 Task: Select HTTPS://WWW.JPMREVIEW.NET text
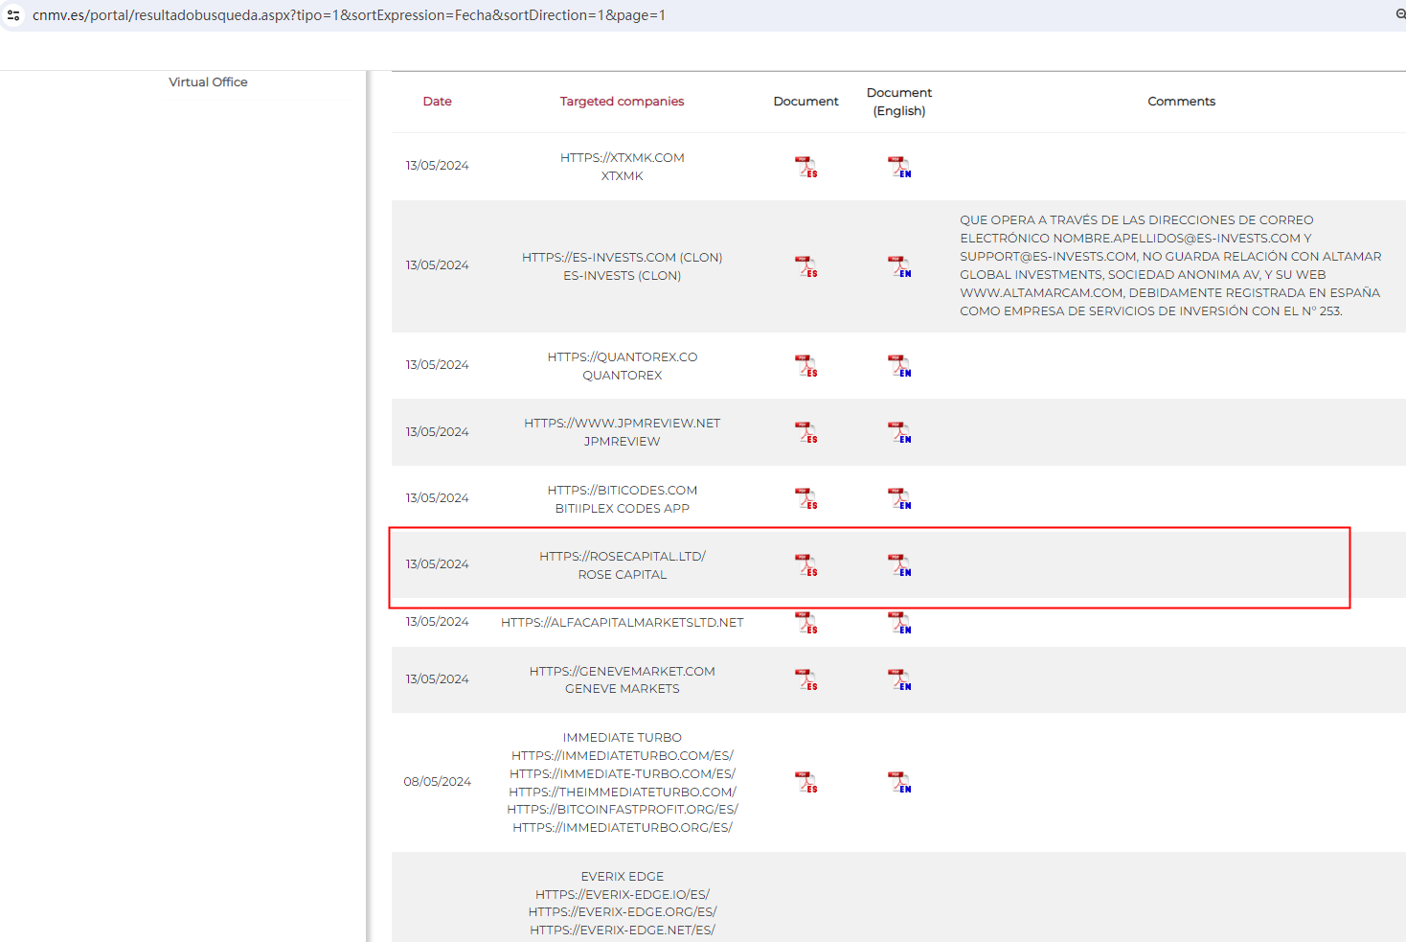[x=623, y=424]
